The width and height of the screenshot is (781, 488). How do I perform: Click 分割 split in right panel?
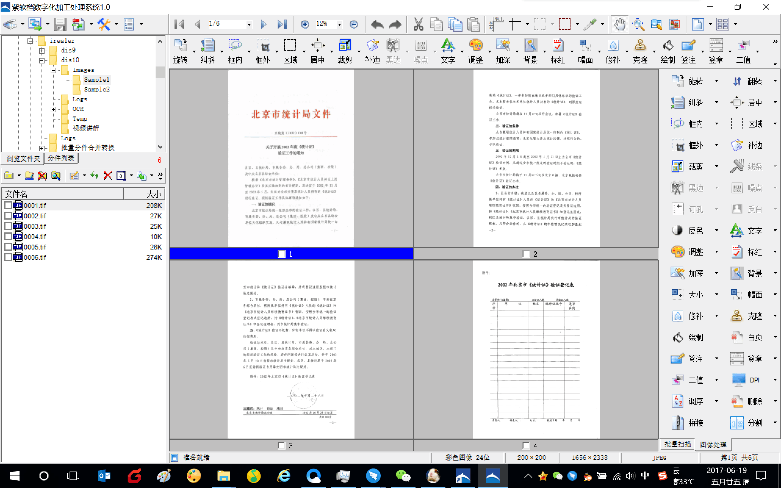[x=747, y=423]
